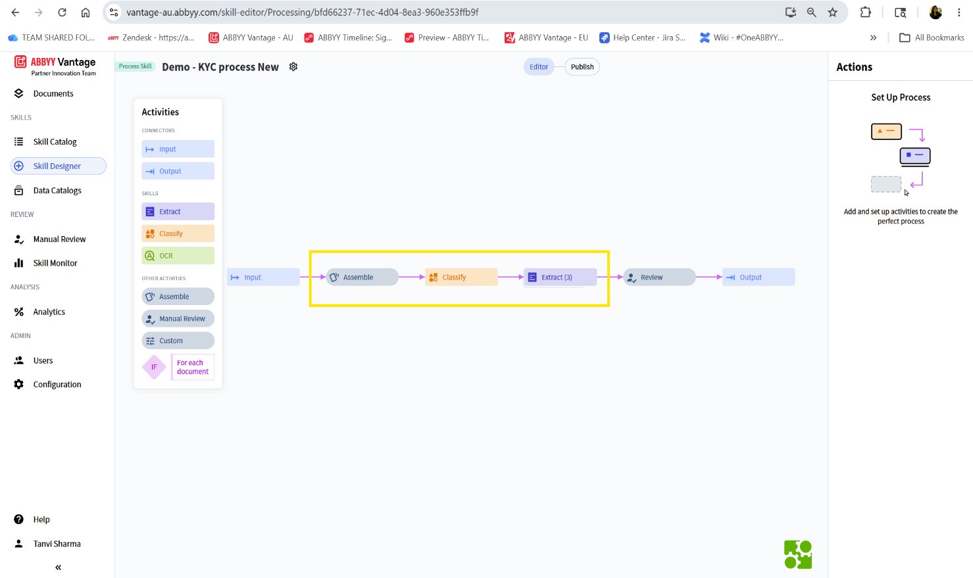973x578 pixels.
Task: Open the browser extensions puzzle icon
Action: click(866, 12)
